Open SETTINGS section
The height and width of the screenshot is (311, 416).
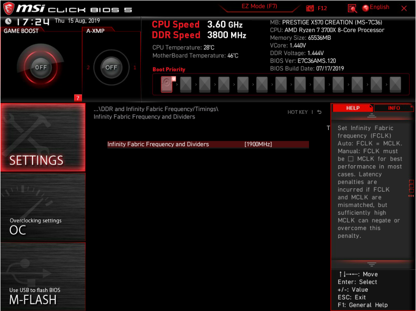pyautogui.click(x=43, y=137)
